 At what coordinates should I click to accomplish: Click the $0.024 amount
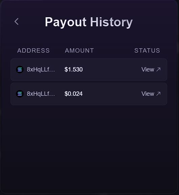(x=73, y=94)
